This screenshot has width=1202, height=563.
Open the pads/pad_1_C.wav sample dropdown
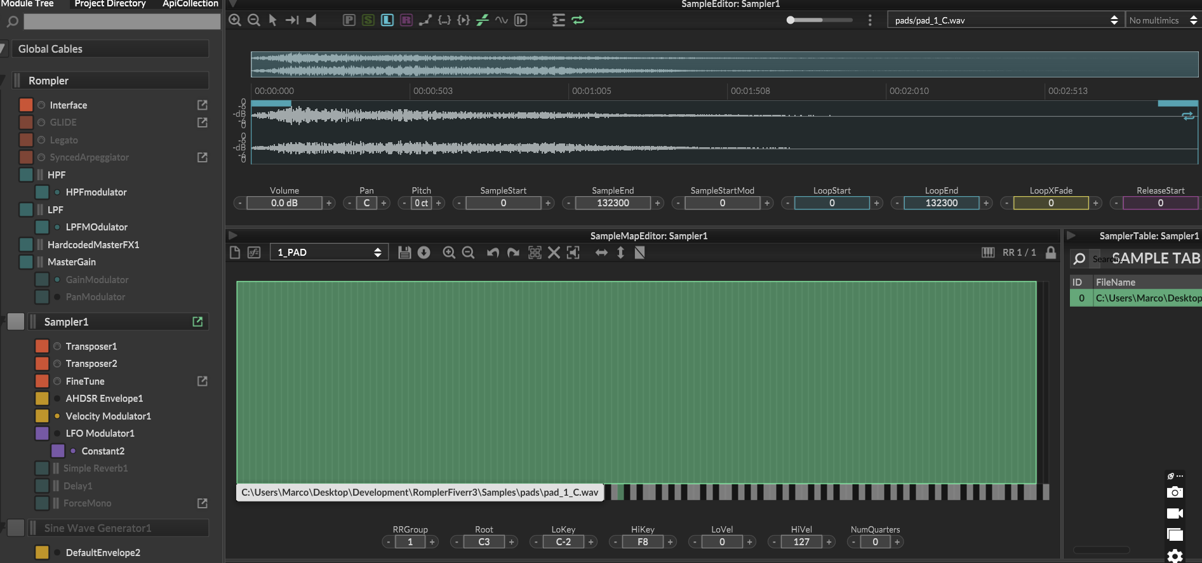coord(1006,20)
